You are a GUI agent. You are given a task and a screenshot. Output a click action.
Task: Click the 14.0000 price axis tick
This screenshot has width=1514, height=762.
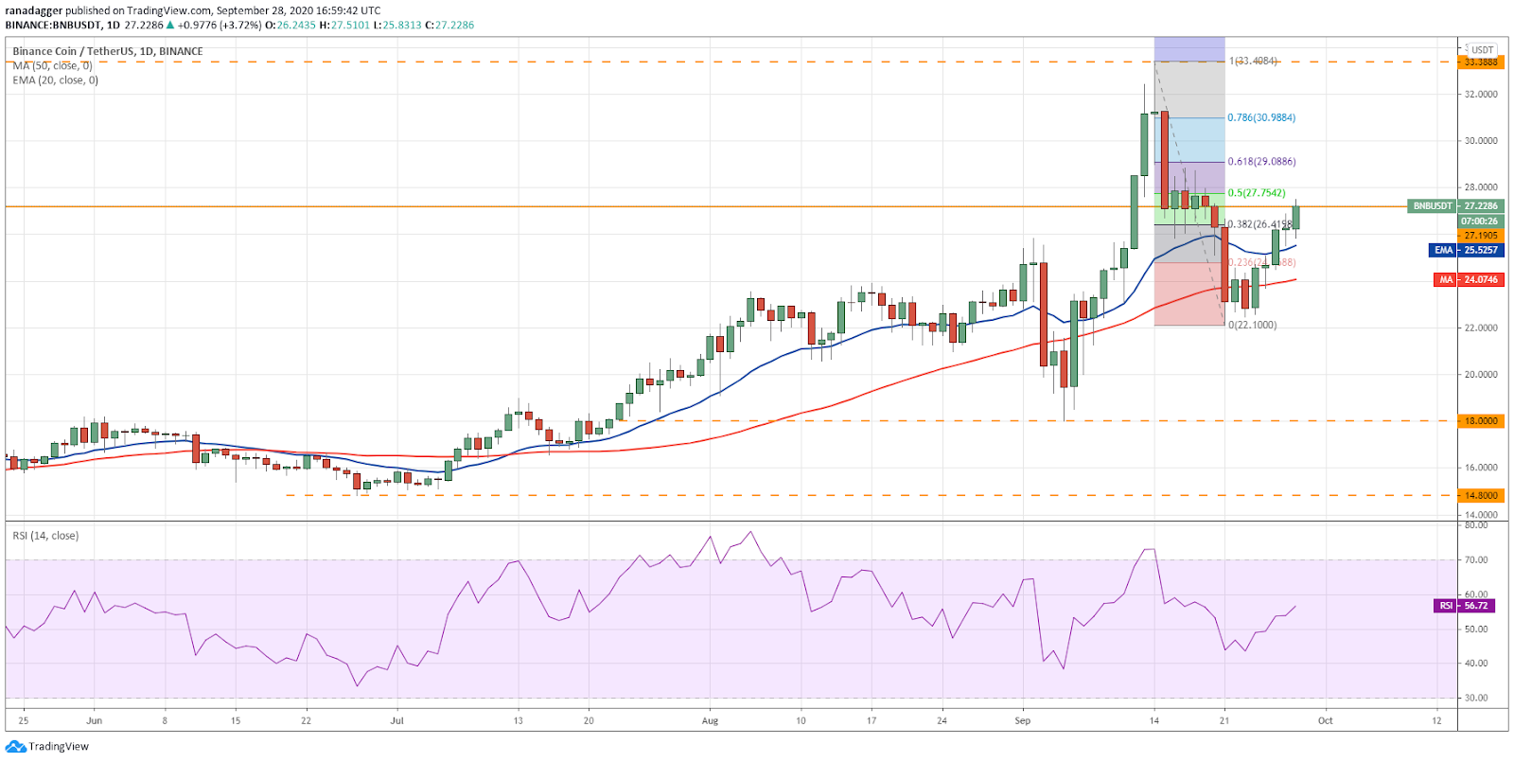point(1481,514)
